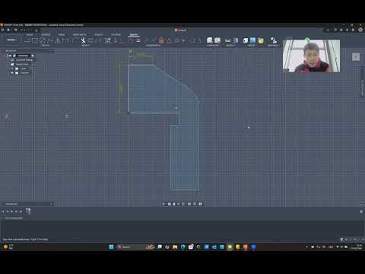Screen dimensions: 365x274
Task: Open the File menu icon
Action: [x=8, y=30]
